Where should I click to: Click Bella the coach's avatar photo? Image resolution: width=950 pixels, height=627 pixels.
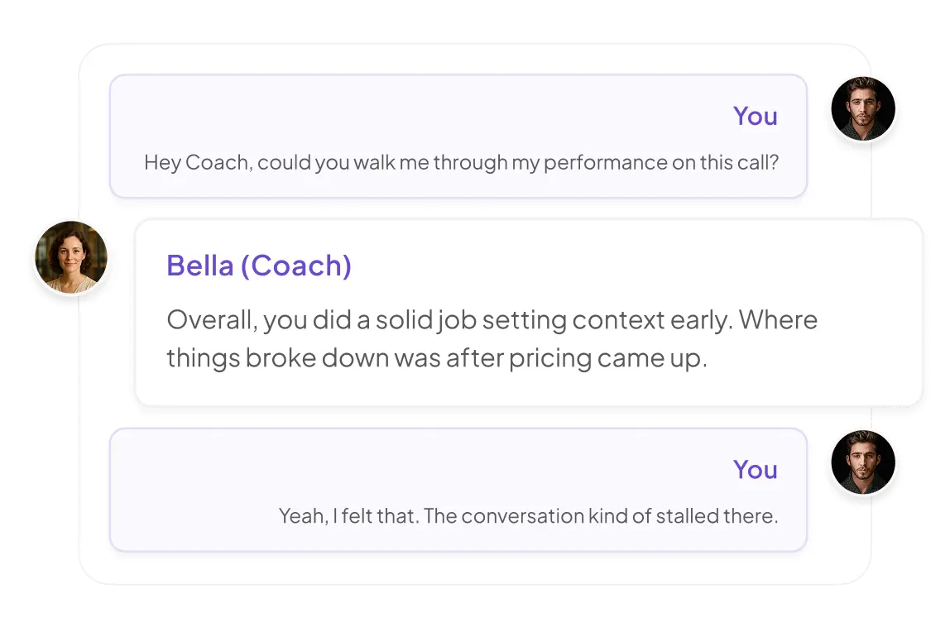[x=70, y=257]
